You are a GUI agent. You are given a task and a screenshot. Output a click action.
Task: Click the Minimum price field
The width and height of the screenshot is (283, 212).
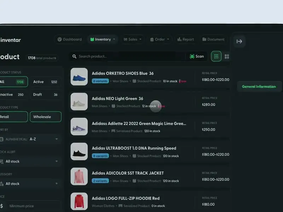pos(34,206)
